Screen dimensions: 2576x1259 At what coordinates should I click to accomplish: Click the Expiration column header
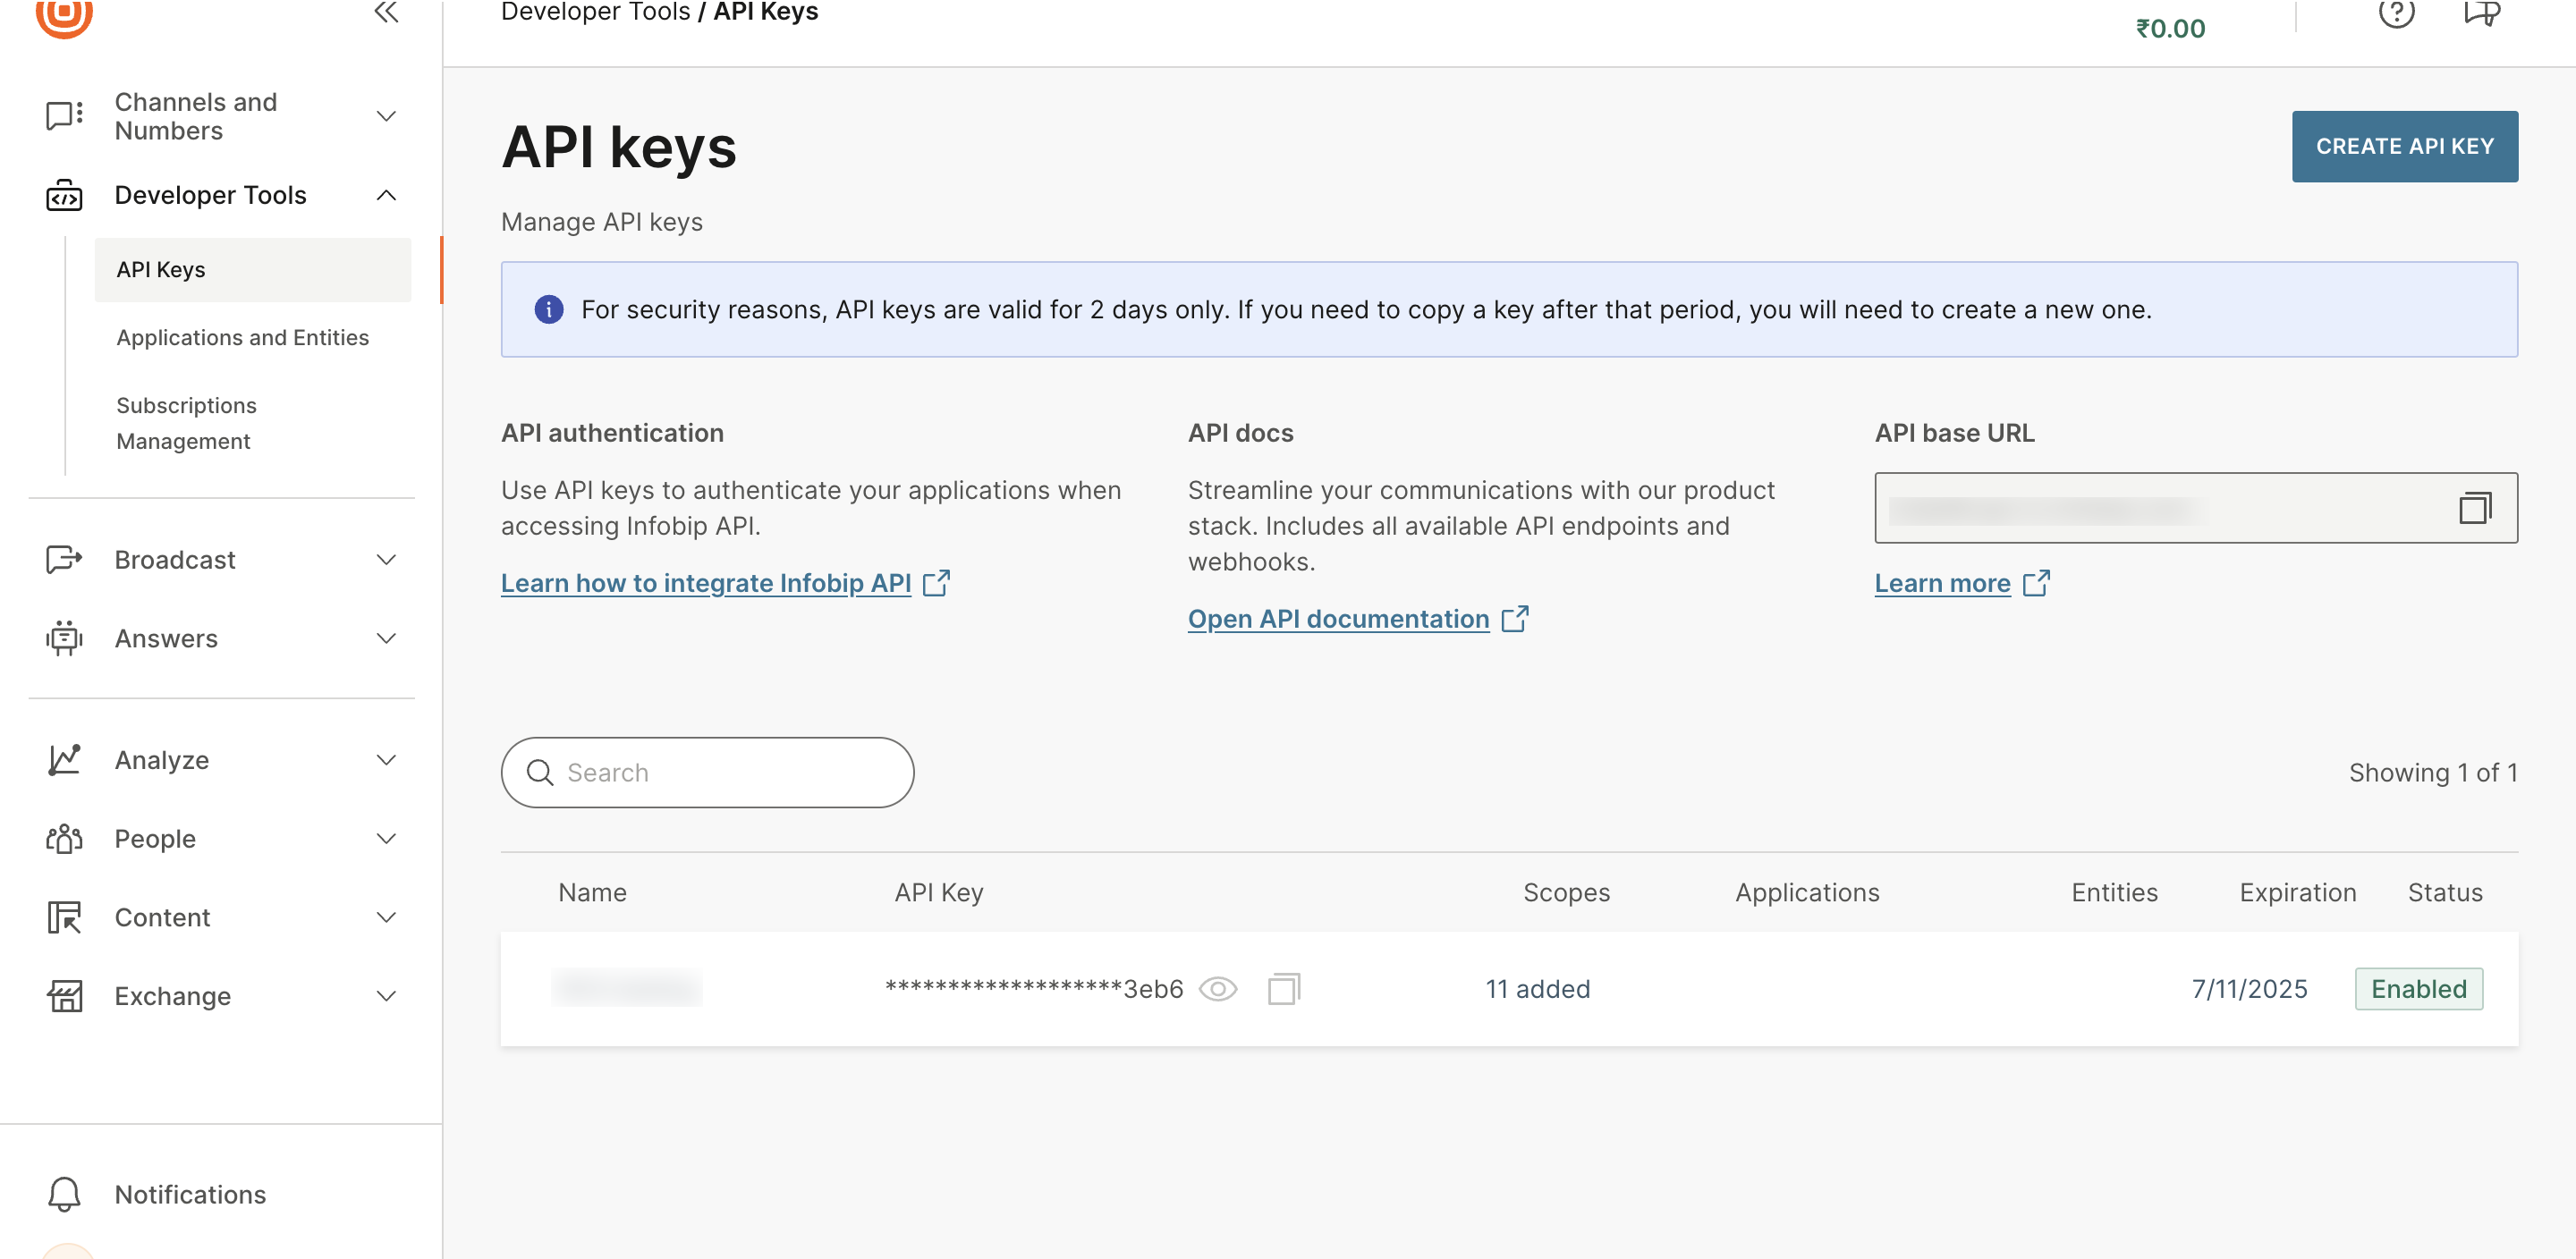[x=2297, y=893]
